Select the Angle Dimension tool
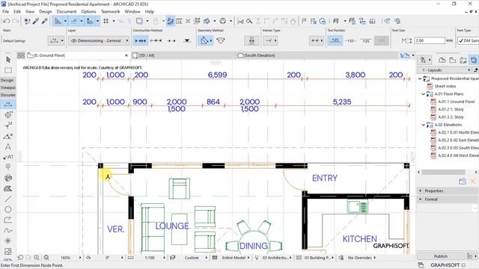 pyautogui.click(x=8, y=136)
